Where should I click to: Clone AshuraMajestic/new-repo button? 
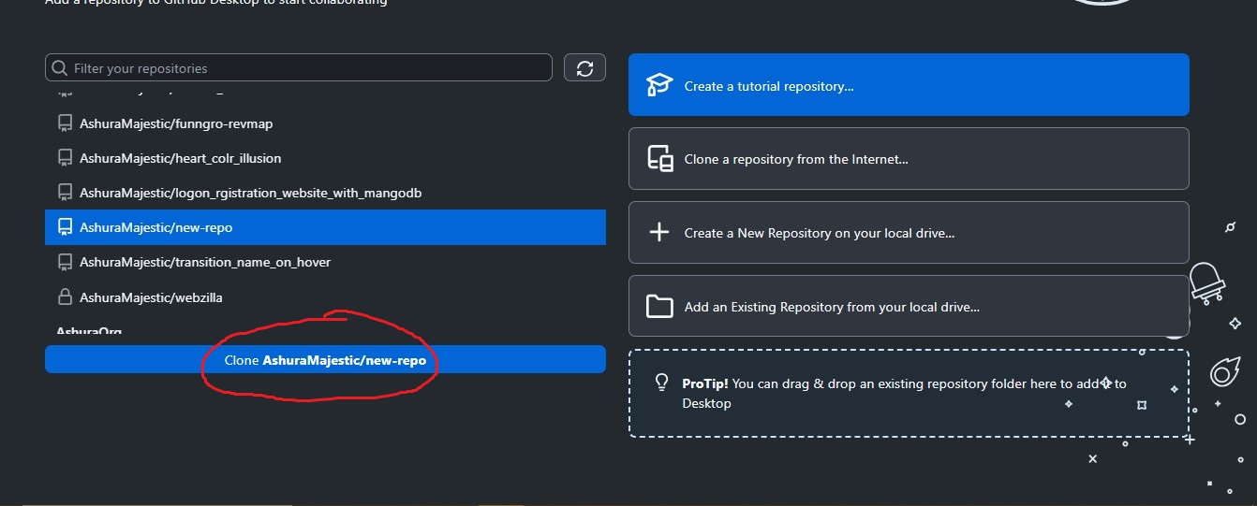pyautogui.click(x=325, y=360)
